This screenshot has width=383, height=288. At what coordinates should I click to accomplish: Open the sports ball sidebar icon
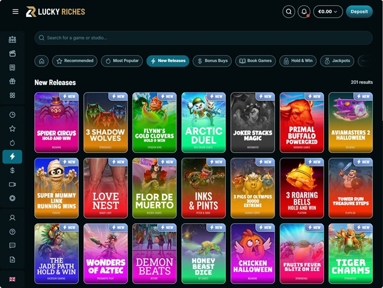pos(12,198)
